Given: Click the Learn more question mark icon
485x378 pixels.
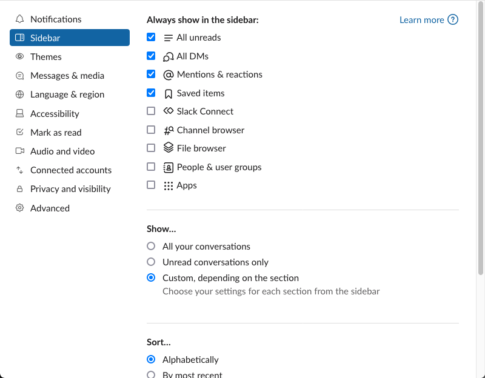Looking at the screenshot, I should pyautogui.click(x=453, y=19).
